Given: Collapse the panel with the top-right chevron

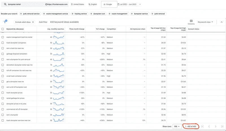Looking at the screenshot, I should (221, 22).
